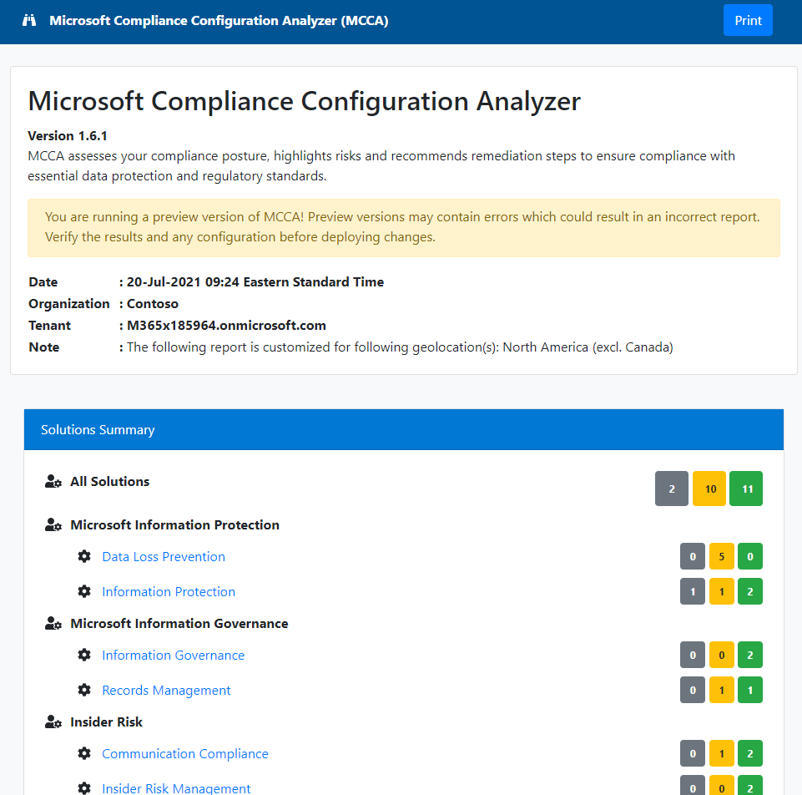This screenshot has height=795, width=802.
Task: Click Microsoft Compliance Configuration Analyzer main heading
Action: 305,101
